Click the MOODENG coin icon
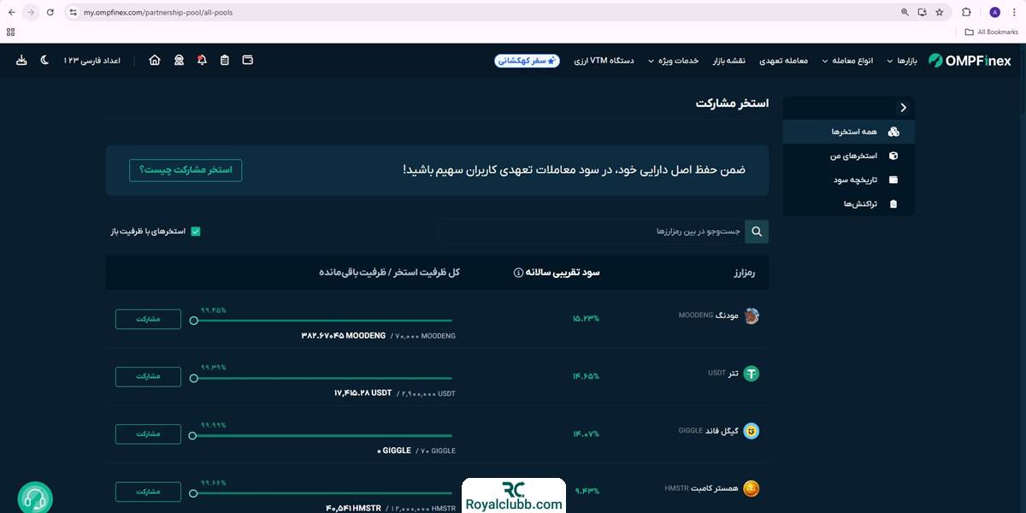 pos(752,315)
